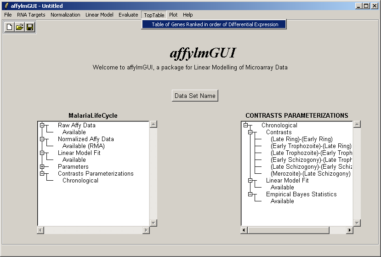Select the (Late Ring)-(Early Ring) contrast
This screenshot has width=381, height=257.
click(301, 139)
